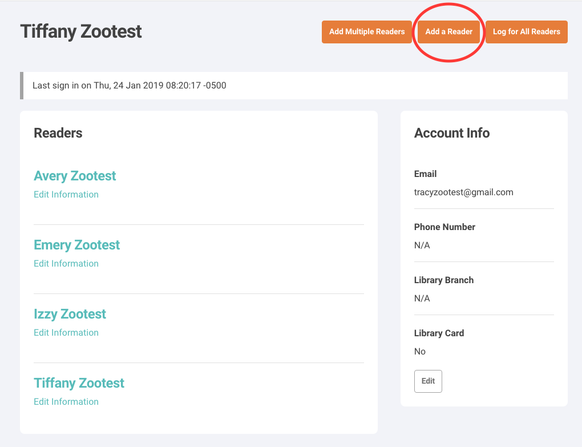Click the Edit button in Account Info

(x=428, y=381)
